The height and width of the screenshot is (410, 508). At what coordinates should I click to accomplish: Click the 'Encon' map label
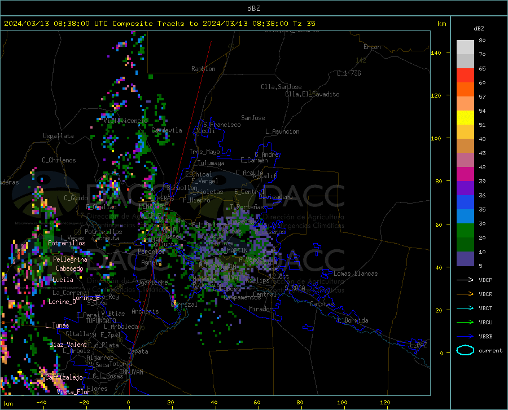pyautogui.click(x=373, y=47)
